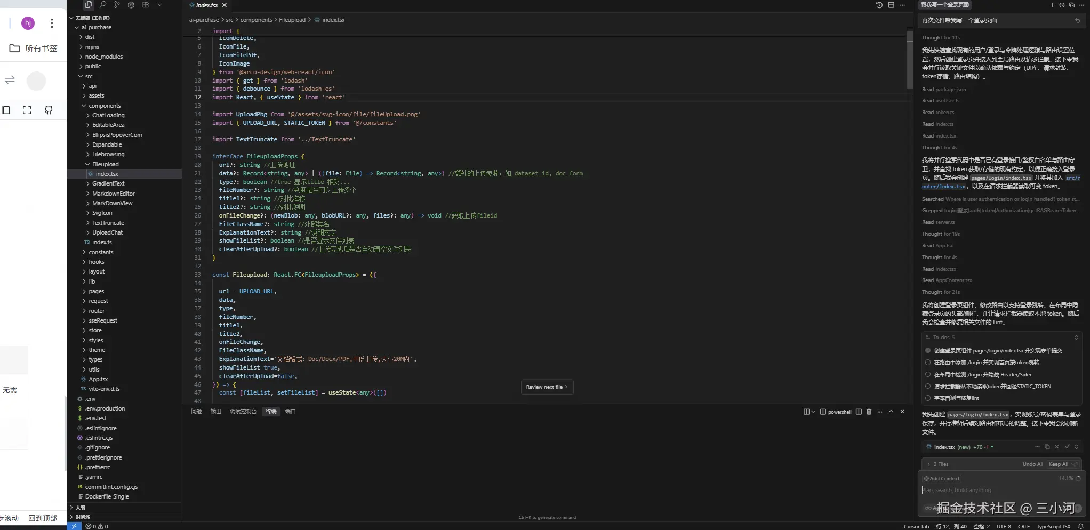Toggle the '/login' route to-do item
The width and height of the screenshot is (1090, 530).
(928, 363)
